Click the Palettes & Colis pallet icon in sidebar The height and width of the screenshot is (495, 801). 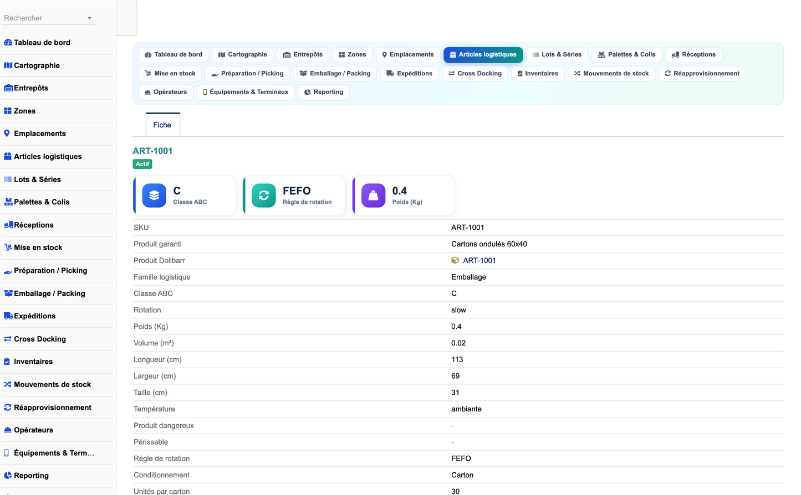click(8, 202)
